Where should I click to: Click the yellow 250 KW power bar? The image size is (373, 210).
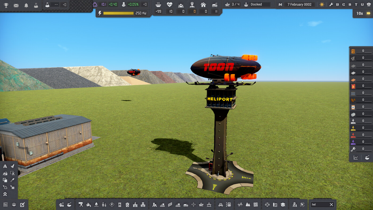point(118,13)
